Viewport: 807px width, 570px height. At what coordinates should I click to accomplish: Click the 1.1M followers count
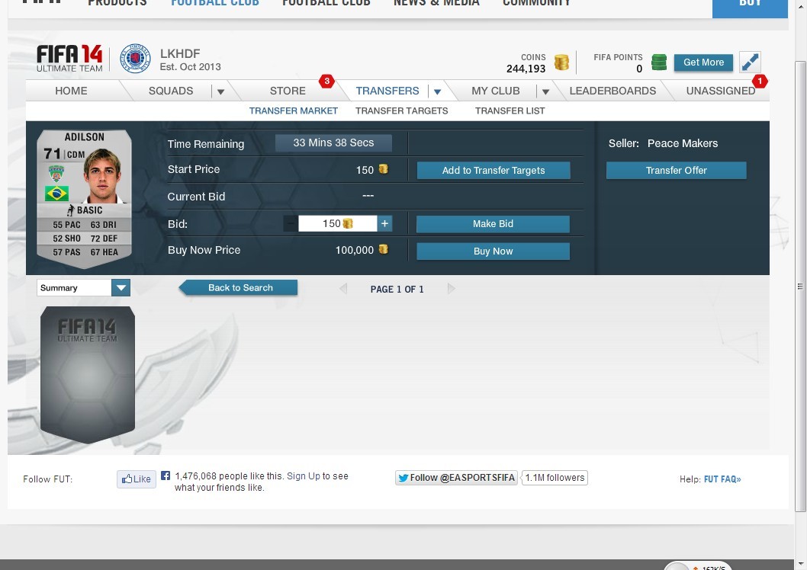coord(555,478)
